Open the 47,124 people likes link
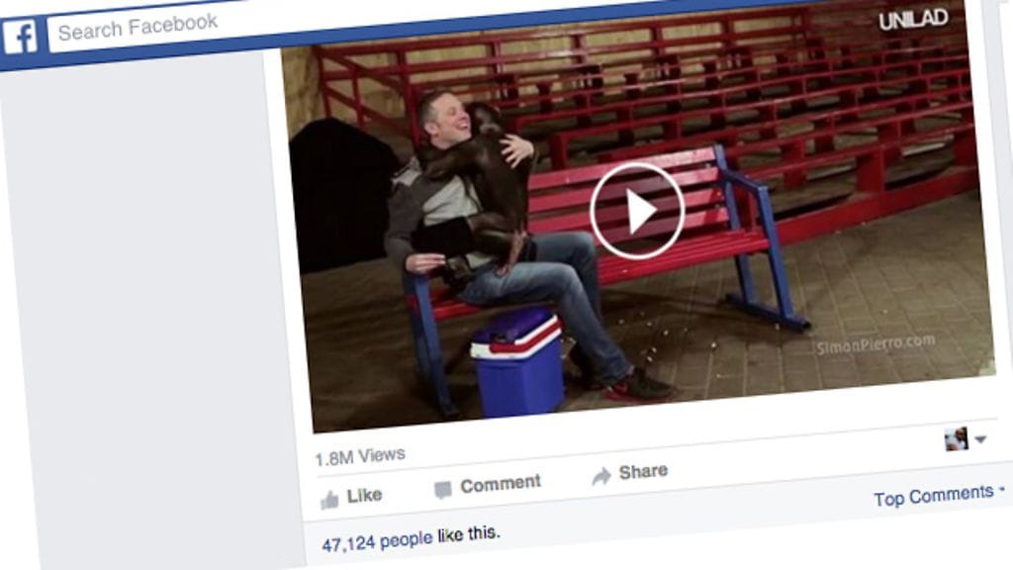 point(377,541)
